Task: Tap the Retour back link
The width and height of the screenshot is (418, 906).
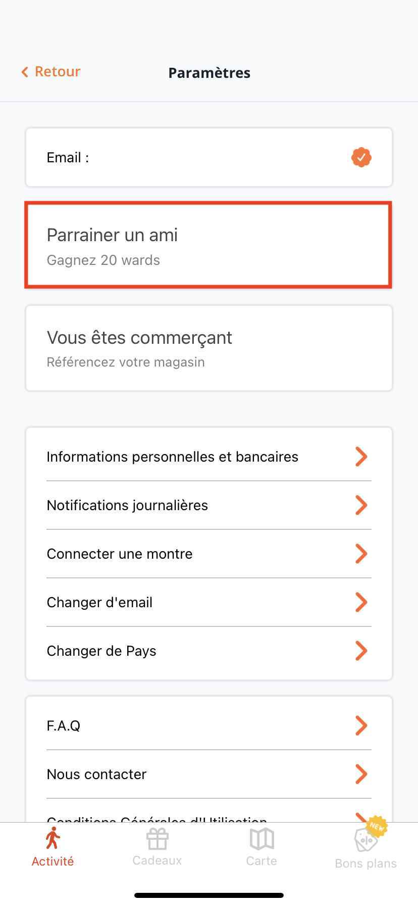Action: 58,72
